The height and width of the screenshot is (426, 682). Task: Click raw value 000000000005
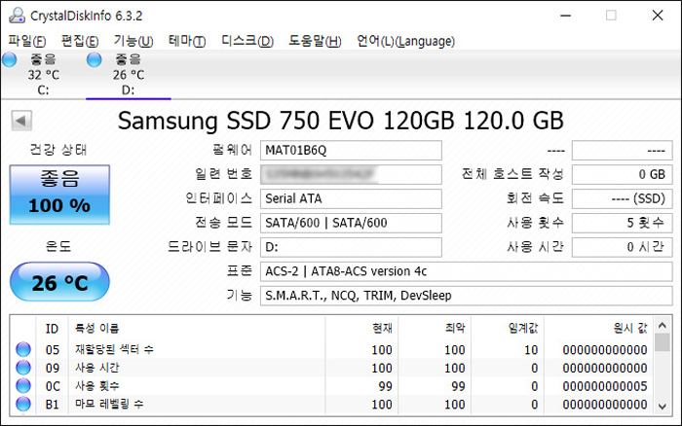tap(605, 386)
